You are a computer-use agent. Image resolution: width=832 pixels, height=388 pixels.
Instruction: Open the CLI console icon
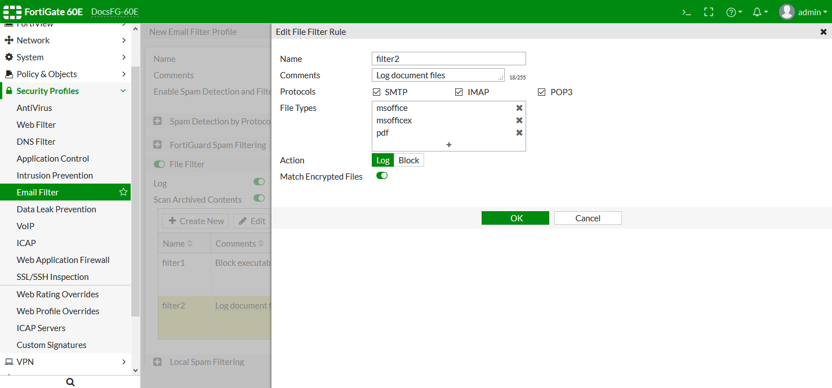tap(686, 11)
